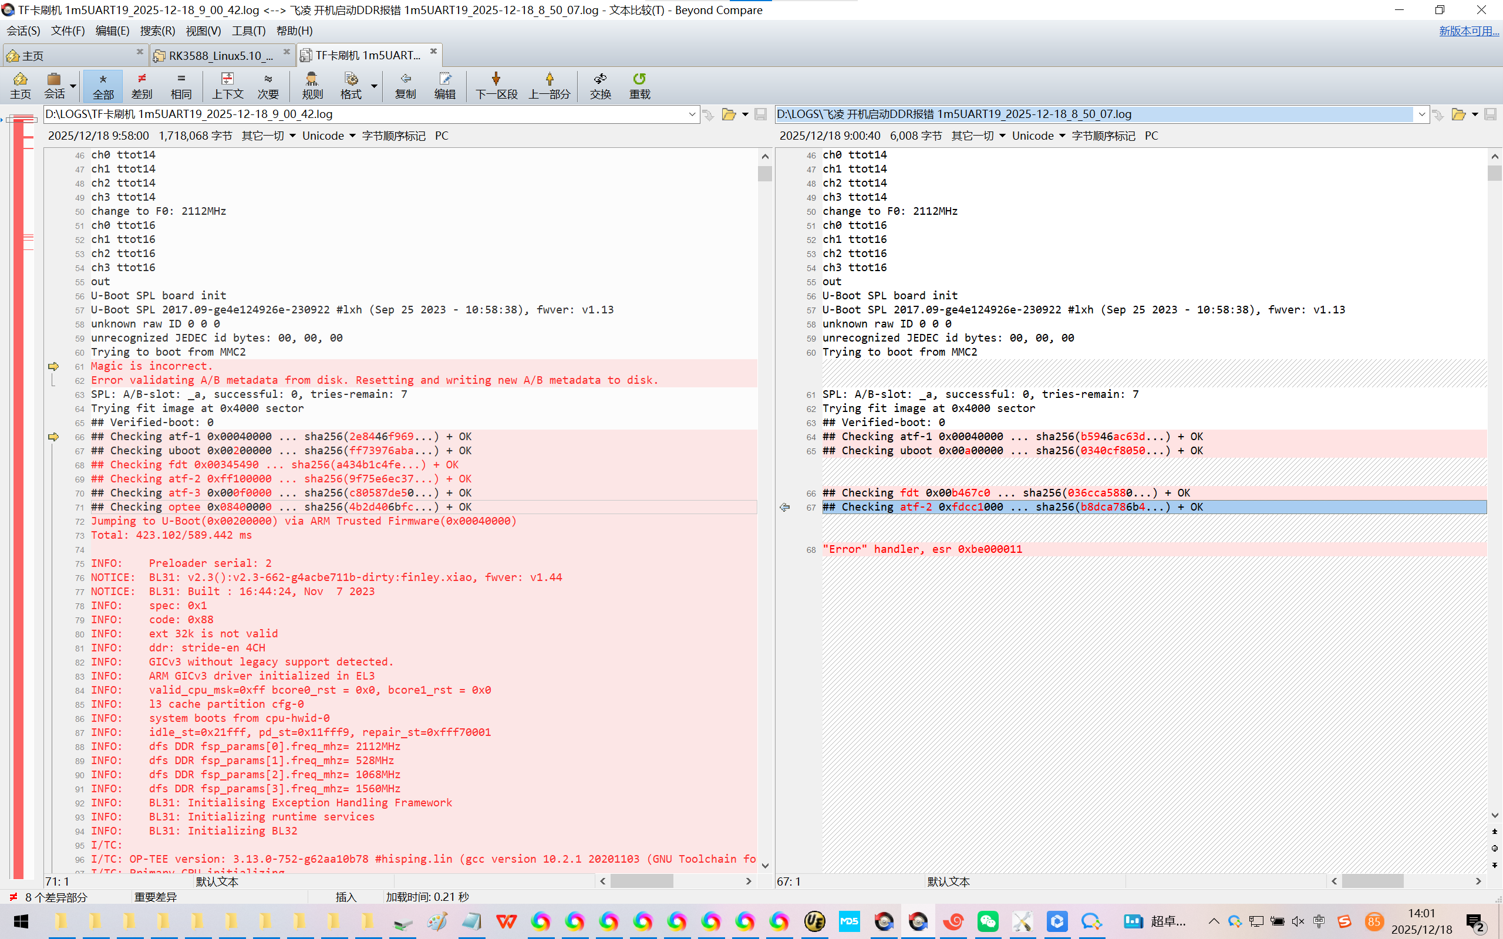Click the Previous Section (上一部分) arrow icon
The width and height of the screenshot is (1503, 939).
549,79
